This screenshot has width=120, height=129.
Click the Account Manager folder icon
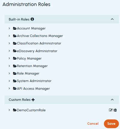(15, 28)
